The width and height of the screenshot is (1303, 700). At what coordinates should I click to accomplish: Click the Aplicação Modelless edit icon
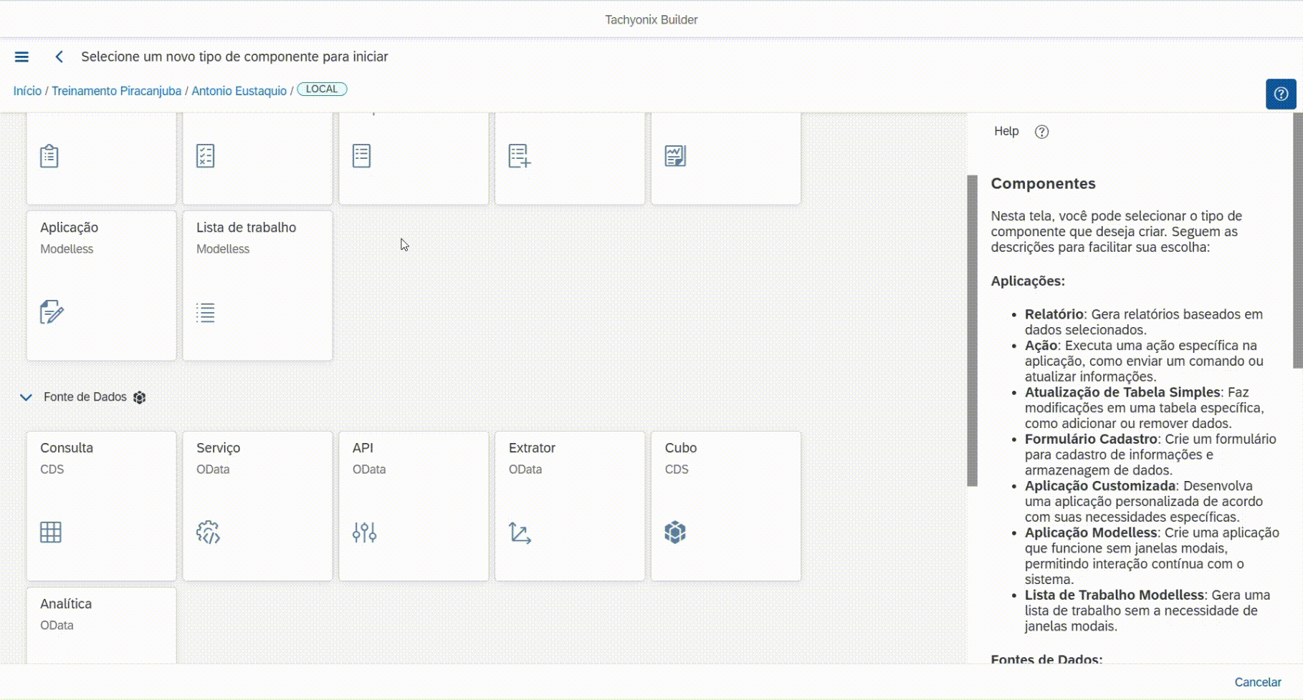[52, 312]
